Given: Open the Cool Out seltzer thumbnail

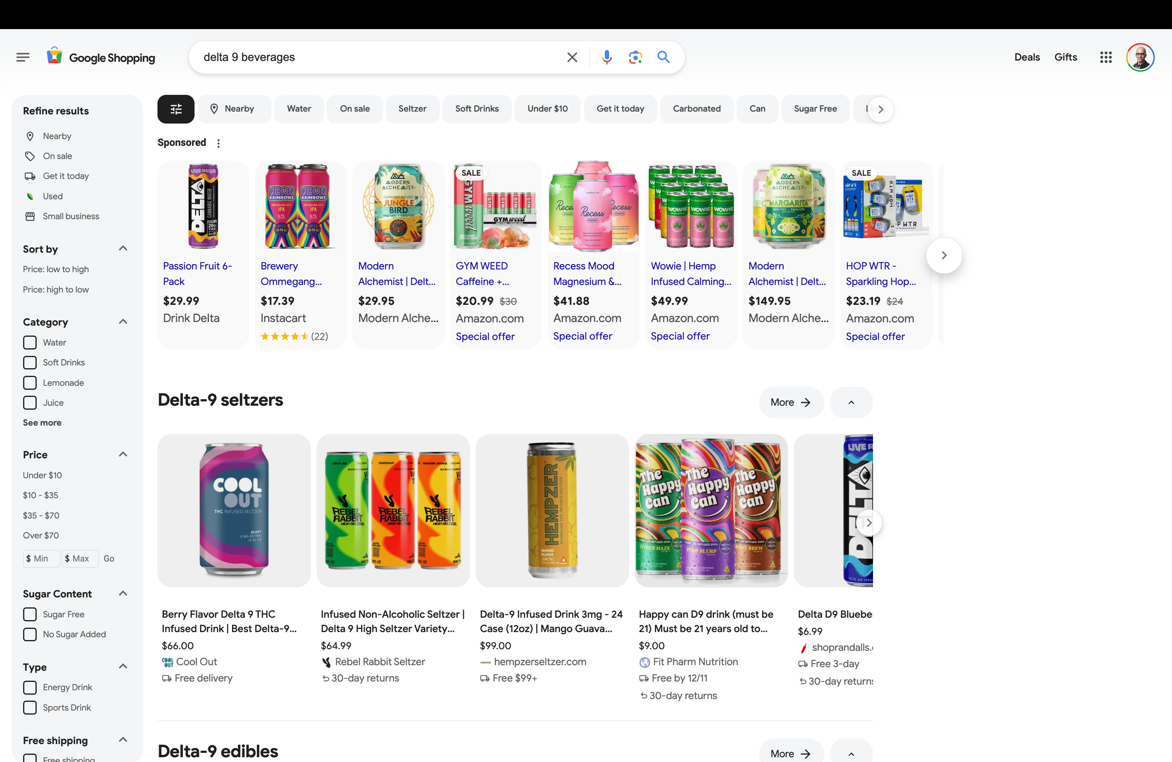Looking at the screenshot, I should pyautogui.click(x=234, y=511).
